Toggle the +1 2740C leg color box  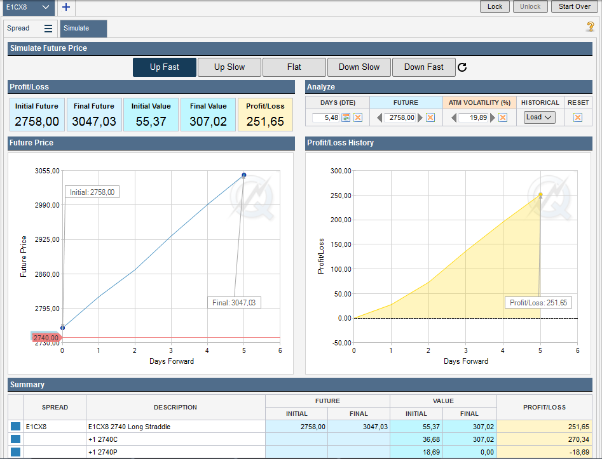(15, 439)
